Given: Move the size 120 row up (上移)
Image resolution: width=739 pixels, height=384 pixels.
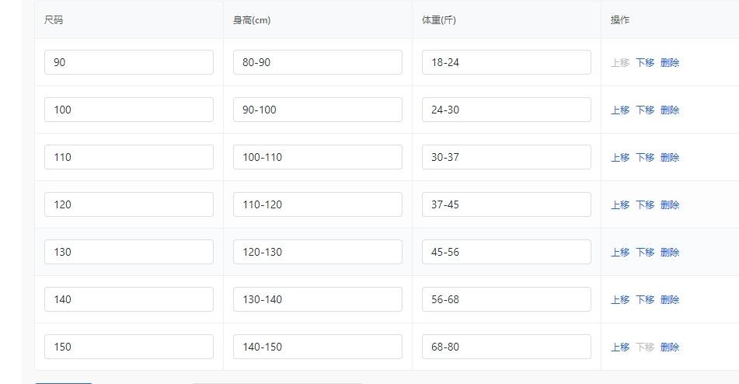Looking at the screenshot, I should pyautogui.click(x=620, y=205).
